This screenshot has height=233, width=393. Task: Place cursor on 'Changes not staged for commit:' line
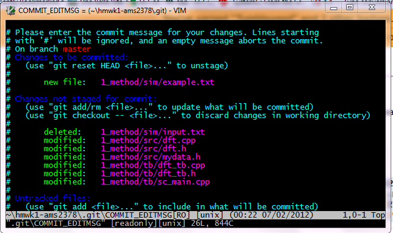click(x=86, y=99)
